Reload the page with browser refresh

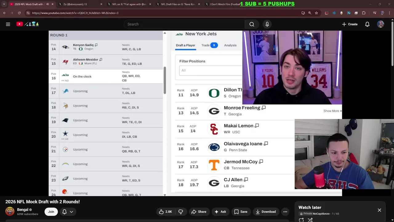[19, 13]
